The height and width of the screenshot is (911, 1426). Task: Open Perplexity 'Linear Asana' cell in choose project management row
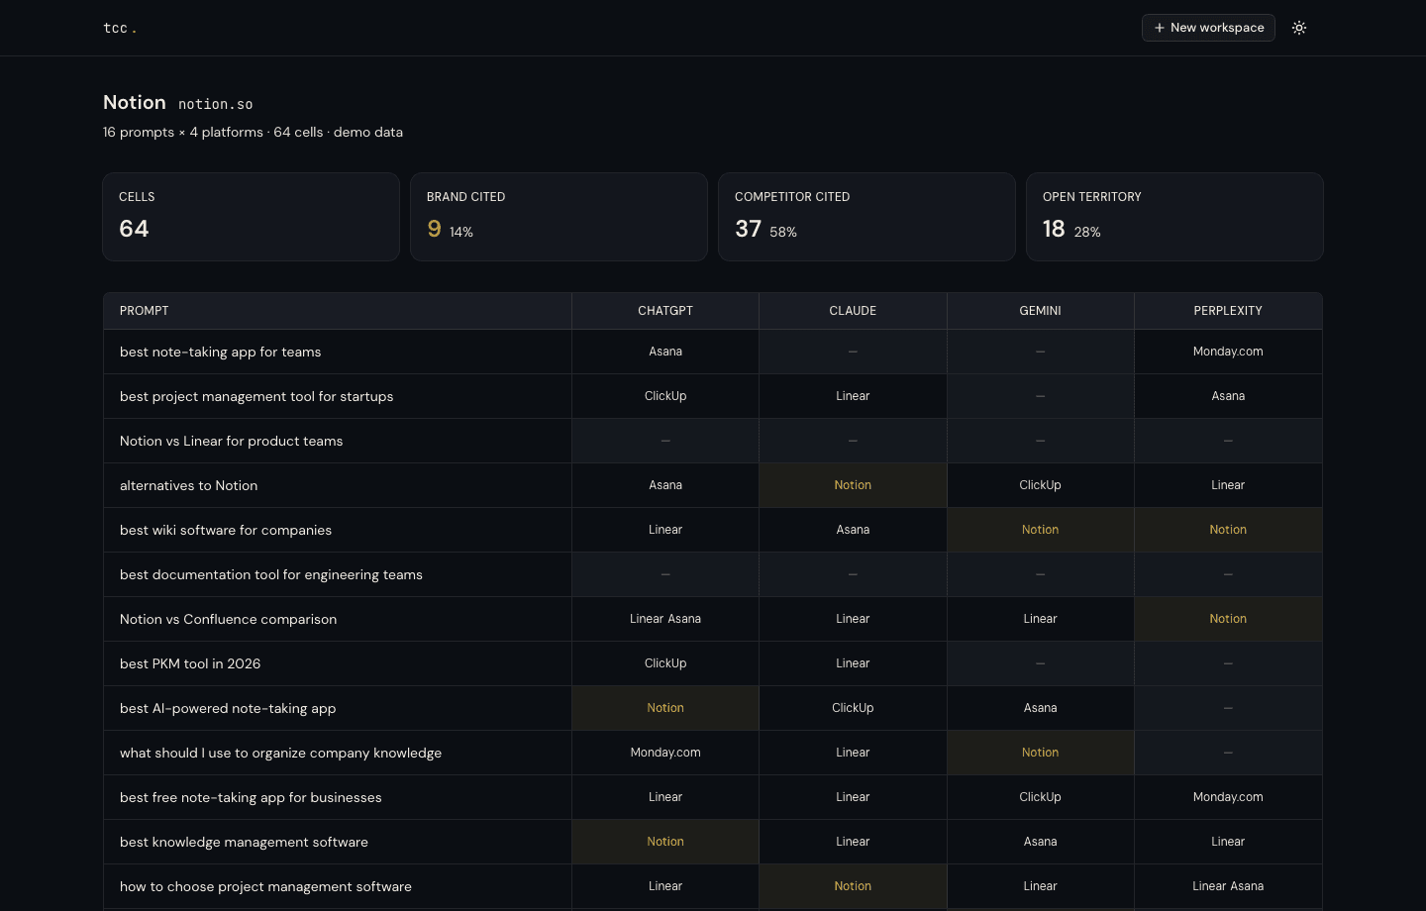(x=1228, y=886)
